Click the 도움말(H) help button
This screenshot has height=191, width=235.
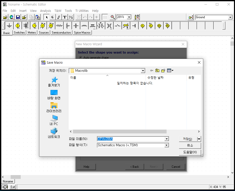[x=190, y=152]
